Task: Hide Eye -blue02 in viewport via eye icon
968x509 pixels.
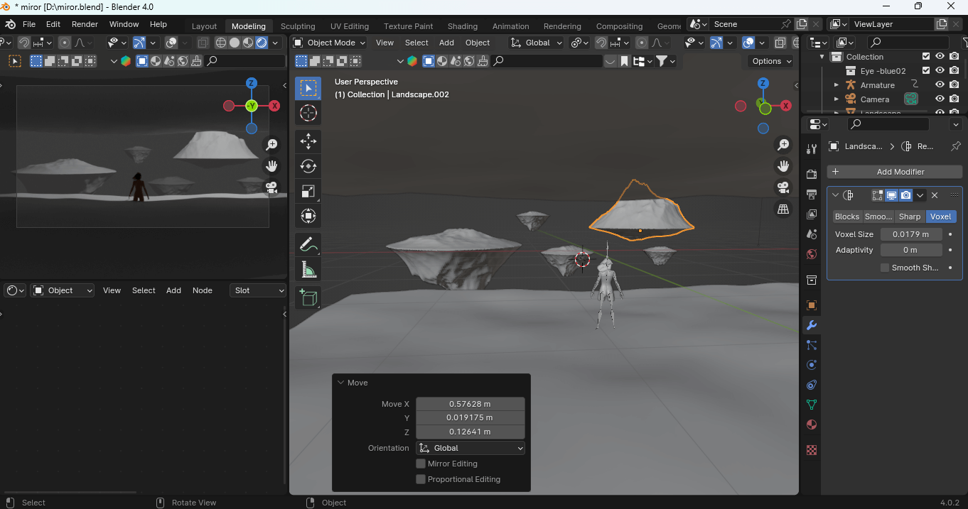Action: (940, 71)
